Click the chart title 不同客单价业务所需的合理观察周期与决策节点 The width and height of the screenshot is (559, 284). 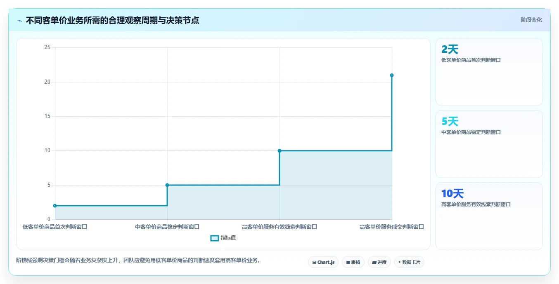tap(112, 21)
